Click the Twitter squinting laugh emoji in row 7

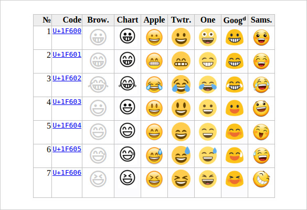[x=181, y=179]
